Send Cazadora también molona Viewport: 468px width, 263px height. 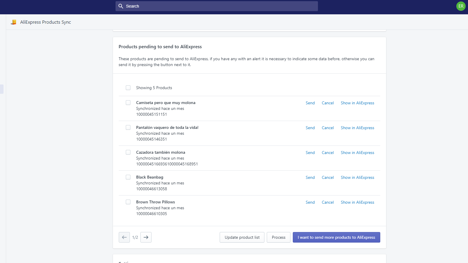pos(310,153)
